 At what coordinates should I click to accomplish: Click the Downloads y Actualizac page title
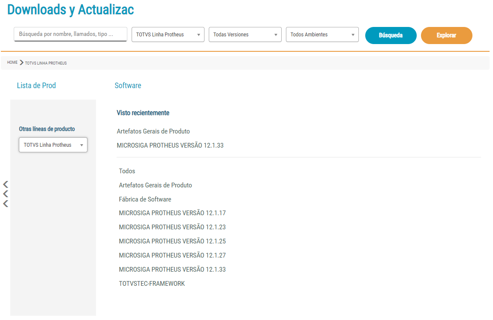point(70,9)
